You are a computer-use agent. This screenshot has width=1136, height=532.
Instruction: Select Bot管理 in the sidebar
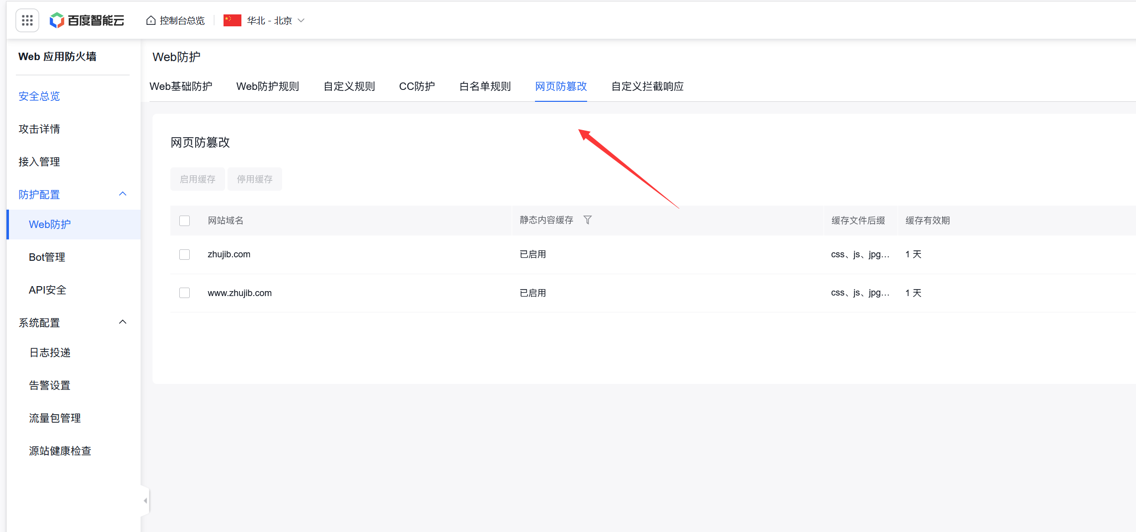pyautogui.click(x=47, y=257)
